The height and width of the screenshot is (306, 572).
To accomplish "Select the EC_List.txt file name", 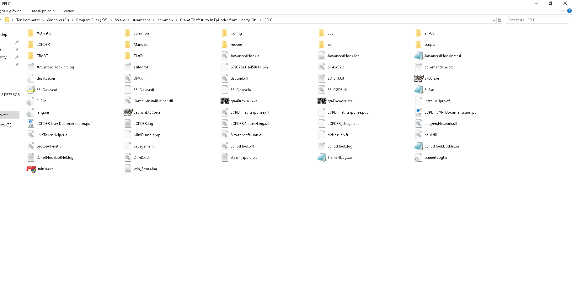I will pos(336,78).
